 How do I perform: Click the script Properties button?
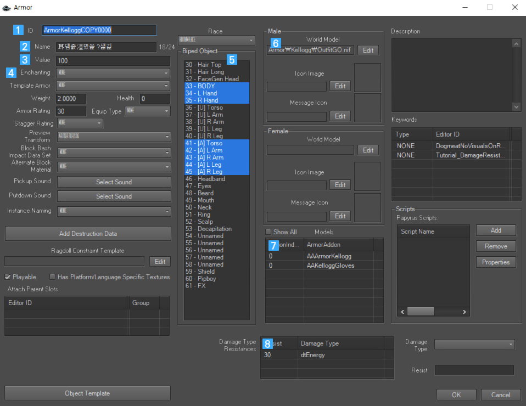[x=496, y=262]
